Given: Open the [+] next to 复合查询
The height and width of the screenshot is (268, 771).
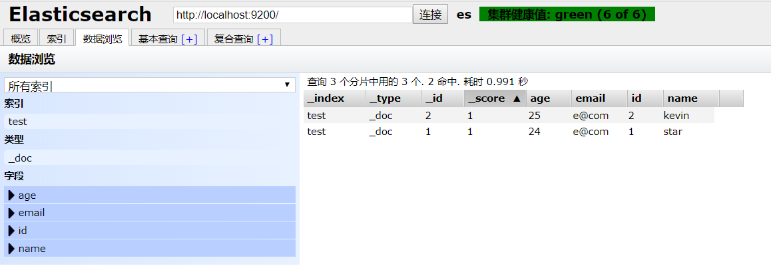Looking at the screenshot, I should (x=265, y=39).
